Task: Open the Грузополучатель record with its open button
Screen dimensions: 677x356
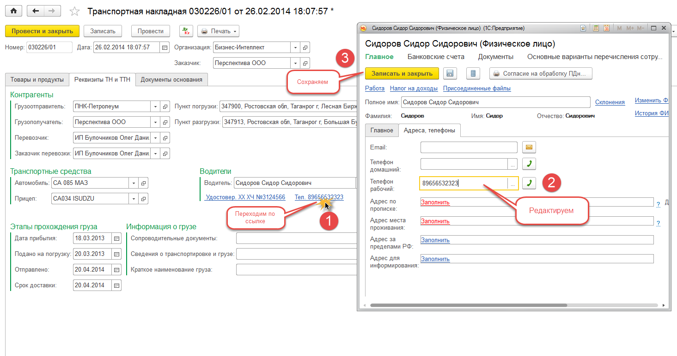Action: pos(165,122)
